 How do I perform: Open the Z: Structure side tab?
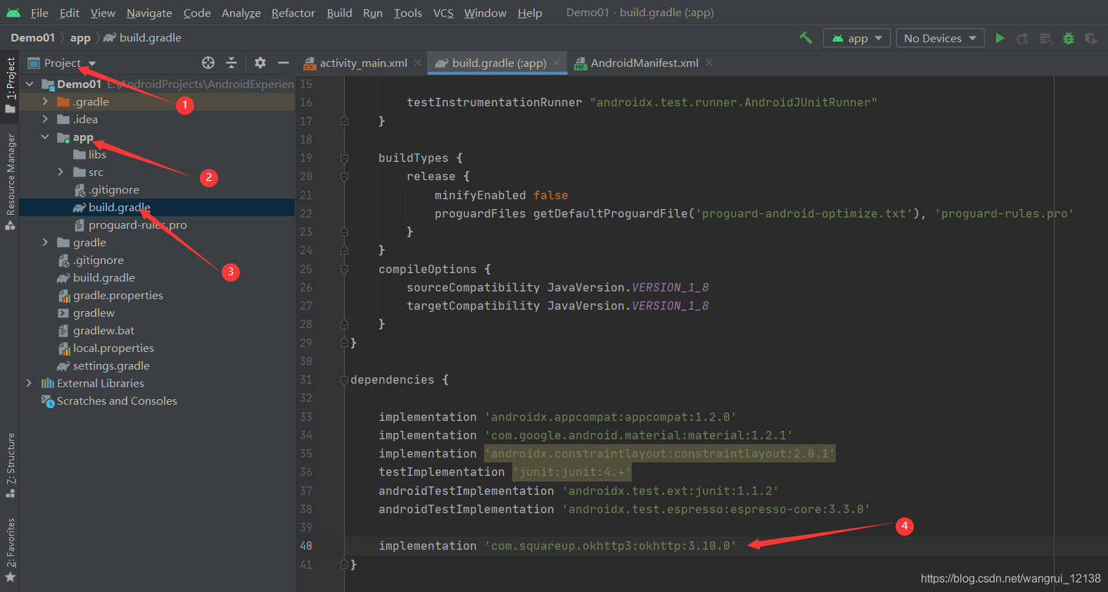pos(10,465)
